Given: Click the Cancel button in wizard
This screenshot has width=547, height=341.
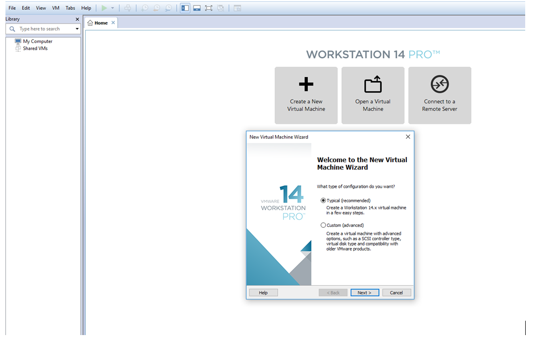Looking at the screenshot, I should click(x=396, y=293).
